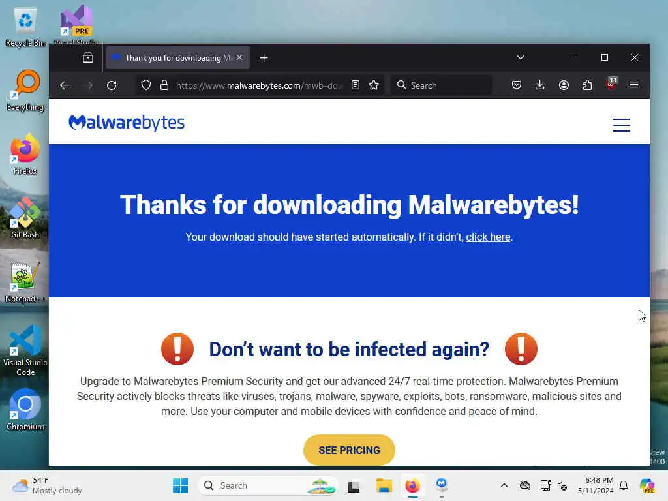Viewport: 668px width, 501px height.
Task: Bookmark this page with the star icon
Action: [x=374, y=85]
